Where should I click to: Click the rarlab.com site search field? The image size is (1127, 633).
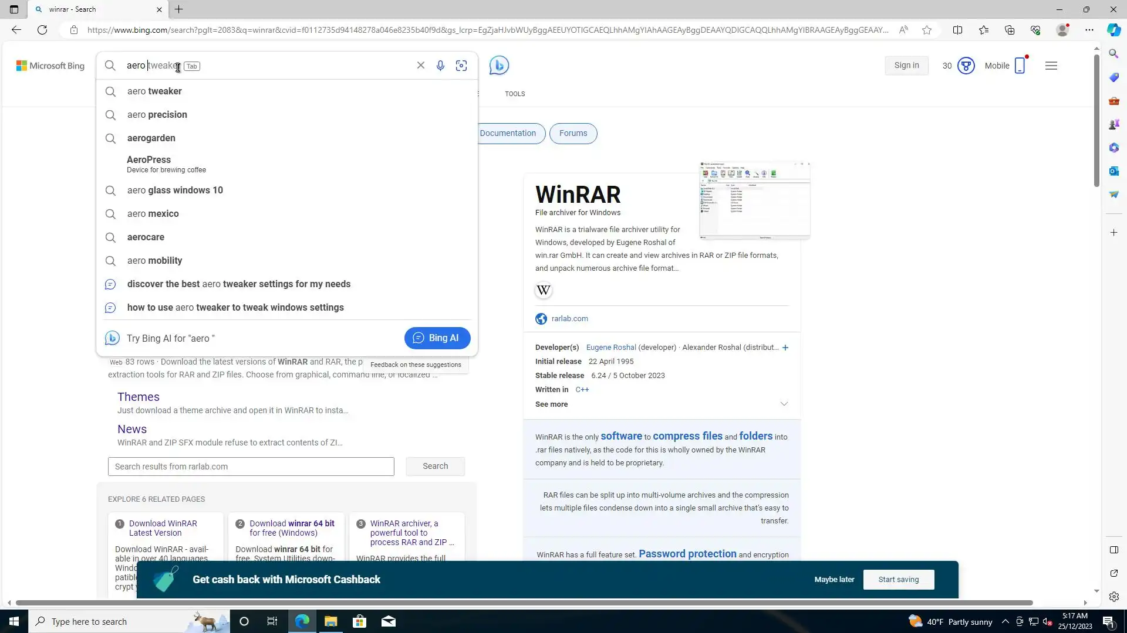click(251, 467)
